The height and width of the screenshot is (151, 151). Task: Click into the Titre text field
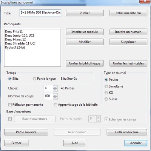40,13
